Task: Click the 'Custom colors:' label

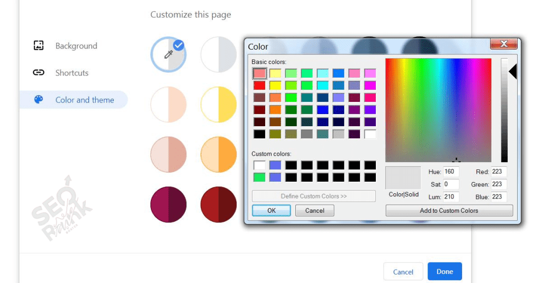Action: pyautogui.click(x=272, y=154)
